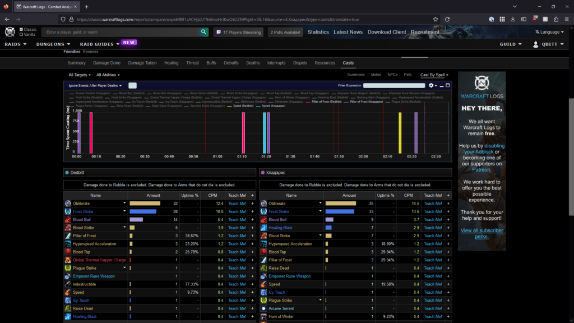Open Ignore Events After Player Deaths dropdown
The height and width of the screenshot is (323, 574).
95,86
